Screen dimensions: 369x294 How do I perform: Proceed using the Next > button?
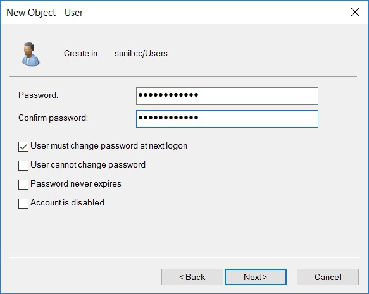(256, 277)
